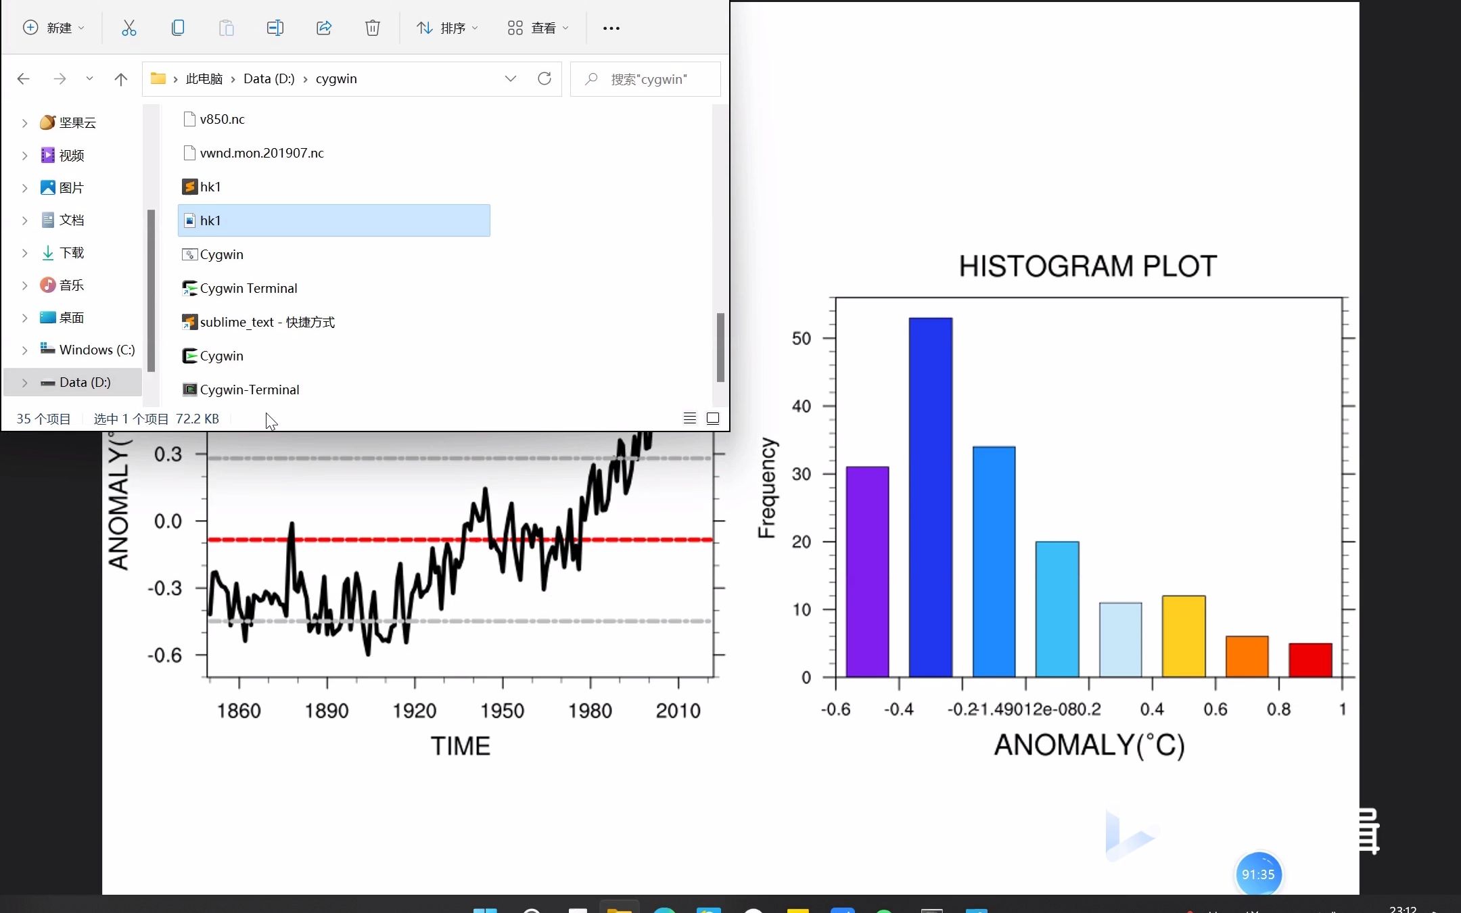Switch to large thumbnails view in status bar

[713, 419]
